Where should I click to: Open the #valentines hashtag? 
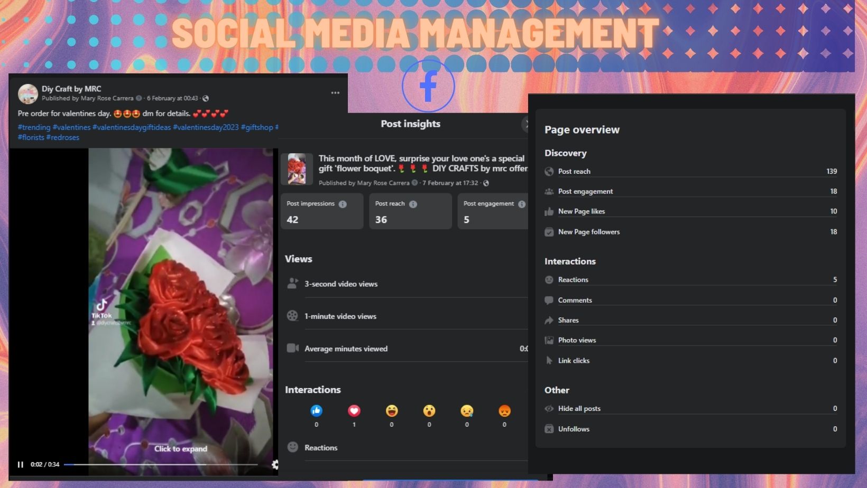tap(71, 127)
